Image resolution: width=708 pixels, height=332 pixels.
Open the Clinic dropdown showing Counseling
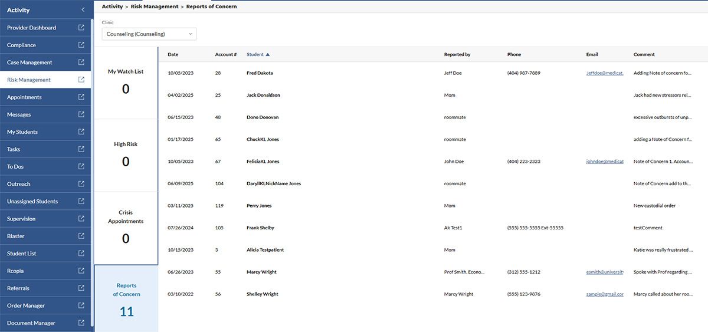(x=149, y=34)
